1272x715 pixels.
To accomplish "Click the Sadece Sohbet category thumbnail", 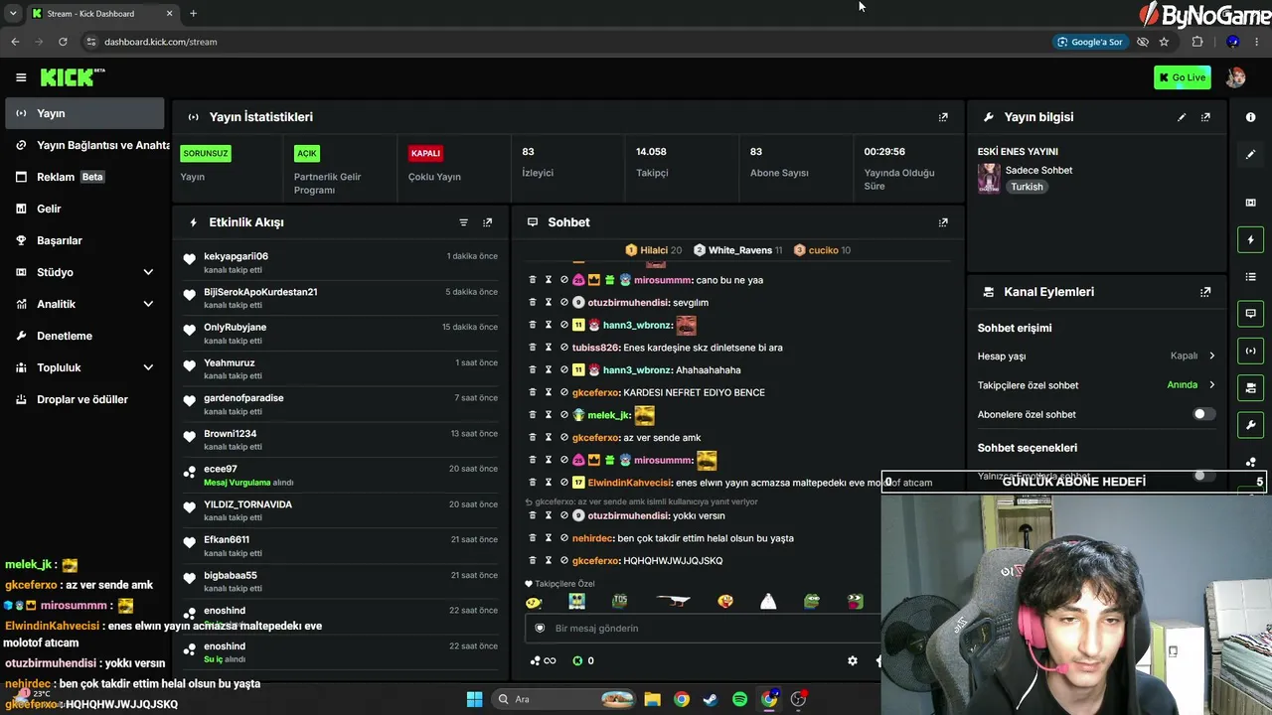I will (x=989, y=178).
